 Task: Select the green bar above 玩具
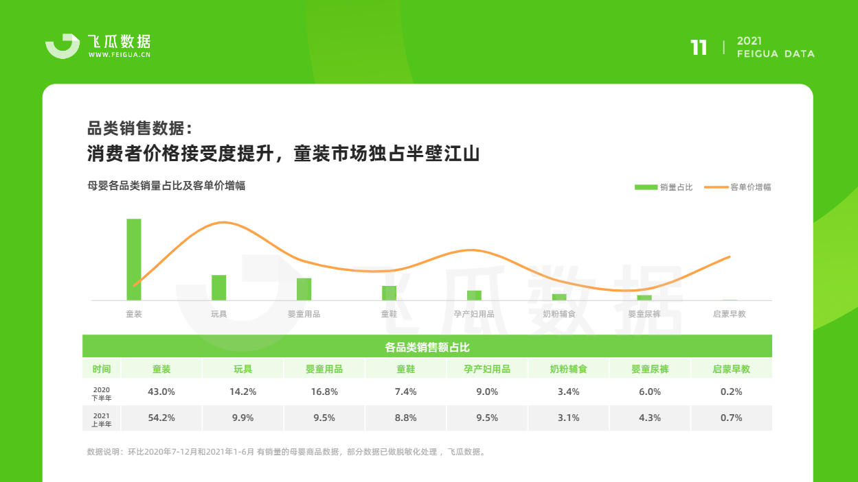point(219,288)
